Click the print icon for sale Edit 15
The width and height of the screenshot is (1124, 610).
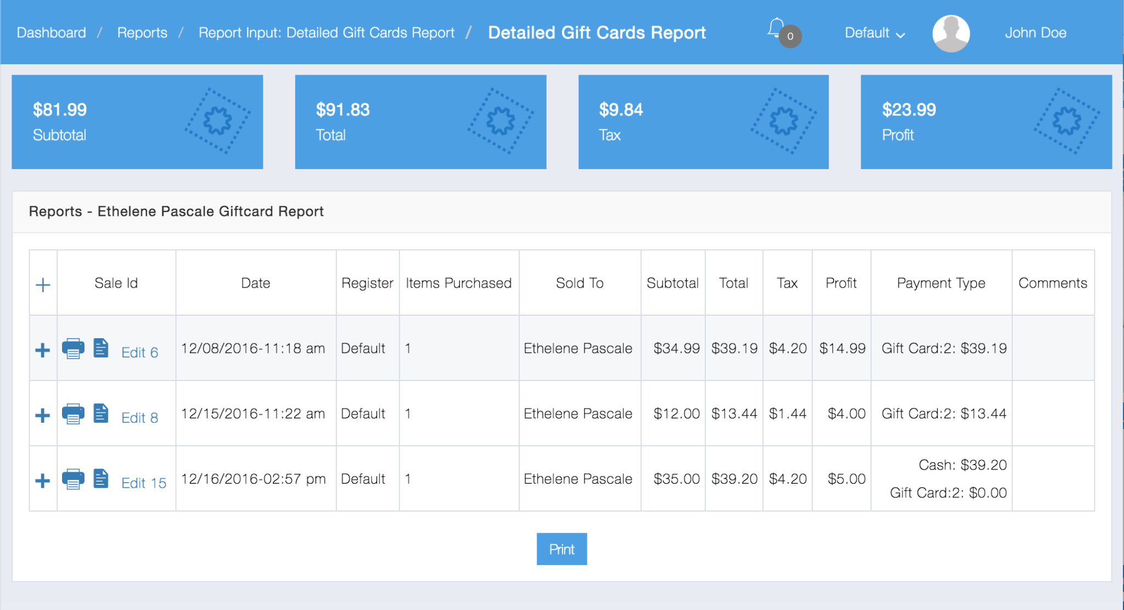pyautogui.click(x=74, y=478)
